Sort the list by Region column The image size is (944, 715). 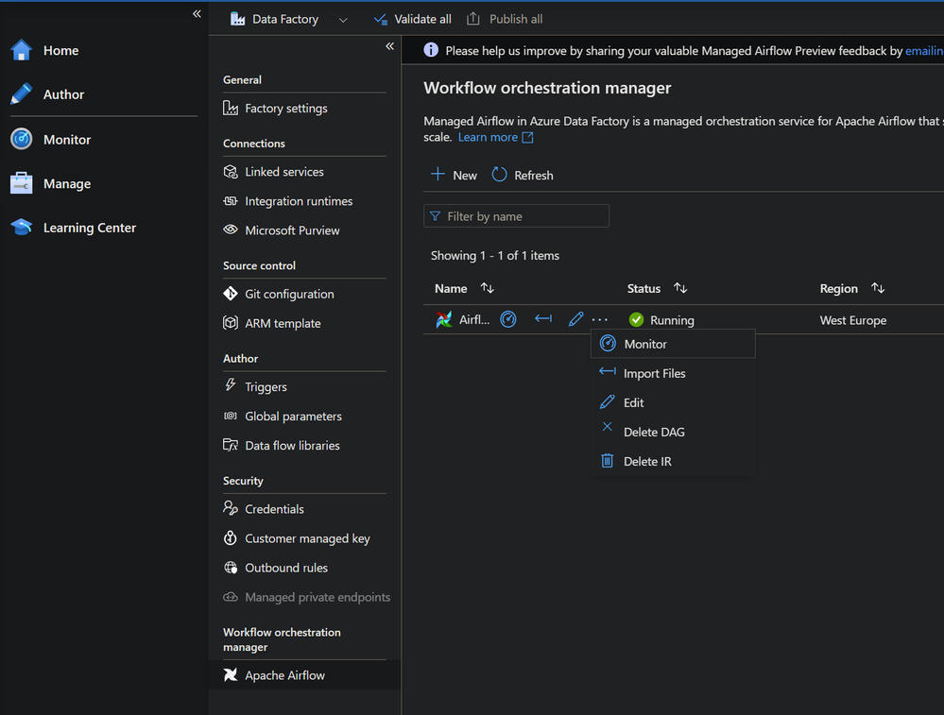pyautogui.click(x=878, y=288)
